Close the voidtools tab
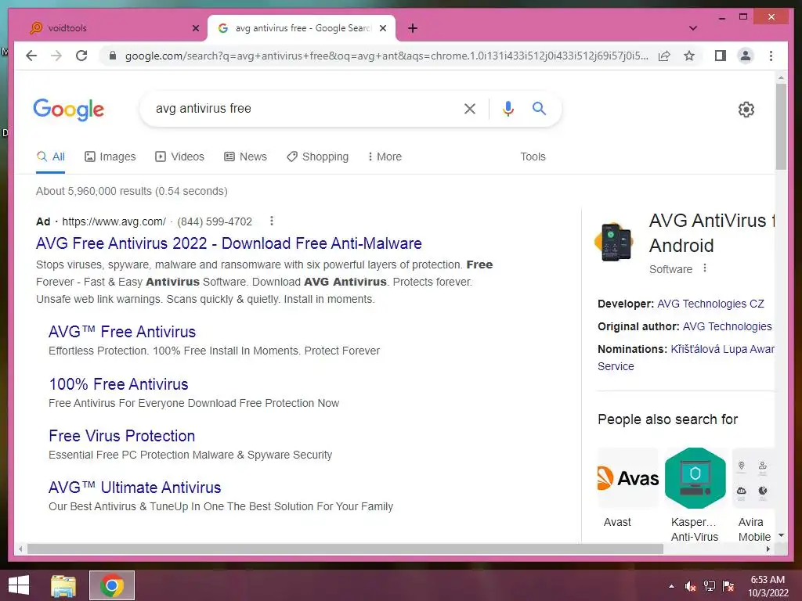The height and width of the screenshot is (601, 802). click(195, 28)
